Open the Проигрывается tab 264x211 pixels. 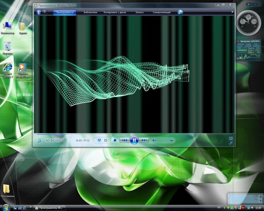tap(64, 12)
